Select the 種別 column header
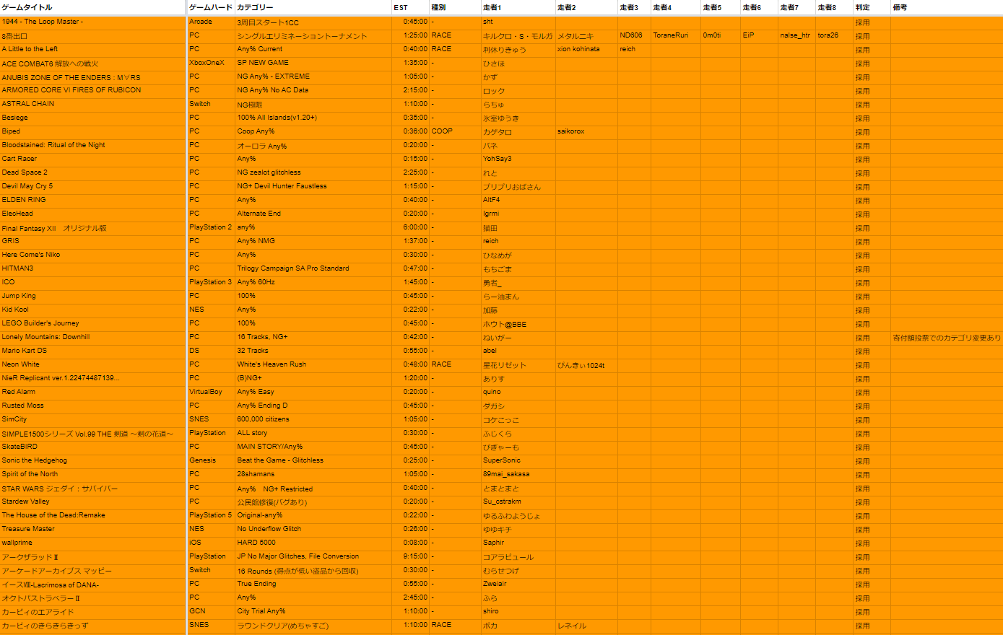1003x635 pixels. pos(455,7)
